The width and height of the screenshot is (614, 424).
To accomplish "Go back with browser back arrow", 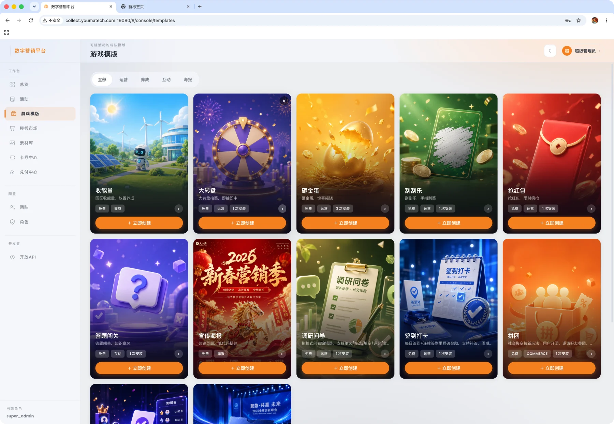I will click(x=8, y=20).
